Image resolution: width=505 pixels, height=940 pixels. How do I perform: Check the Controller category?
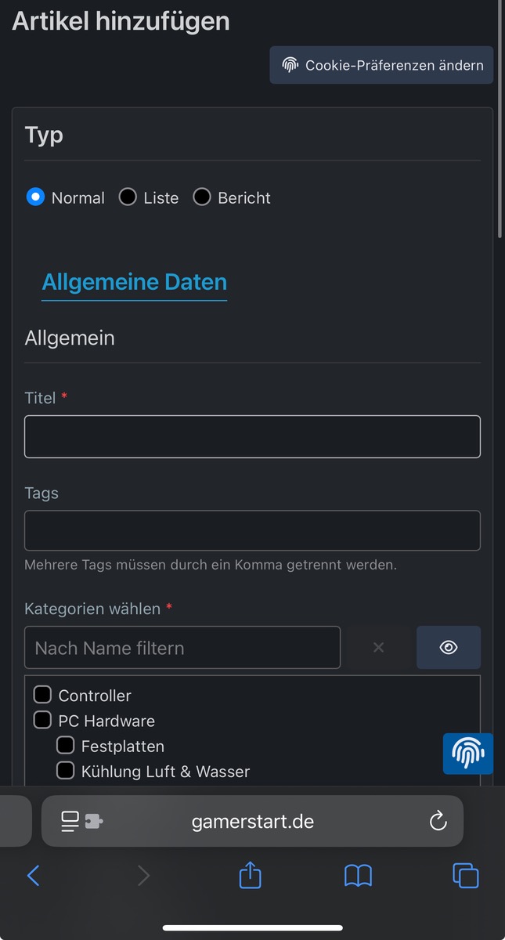point(42,695)
